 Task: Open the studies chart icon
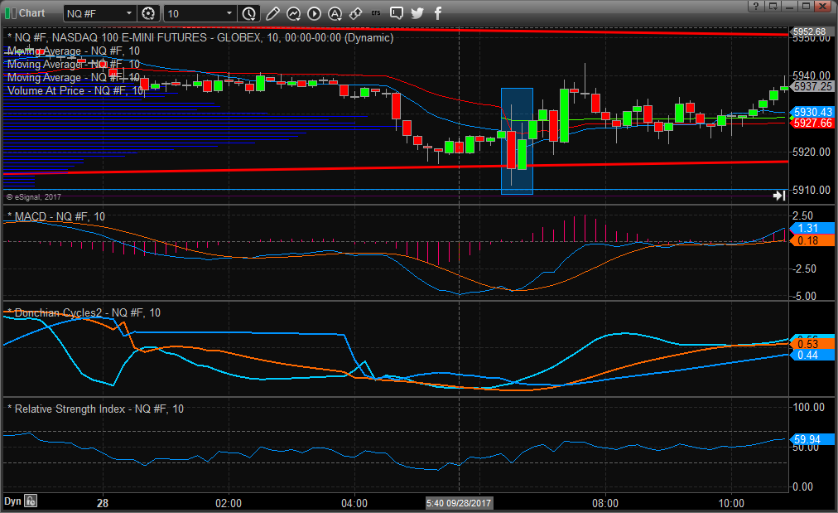(294, 13)
